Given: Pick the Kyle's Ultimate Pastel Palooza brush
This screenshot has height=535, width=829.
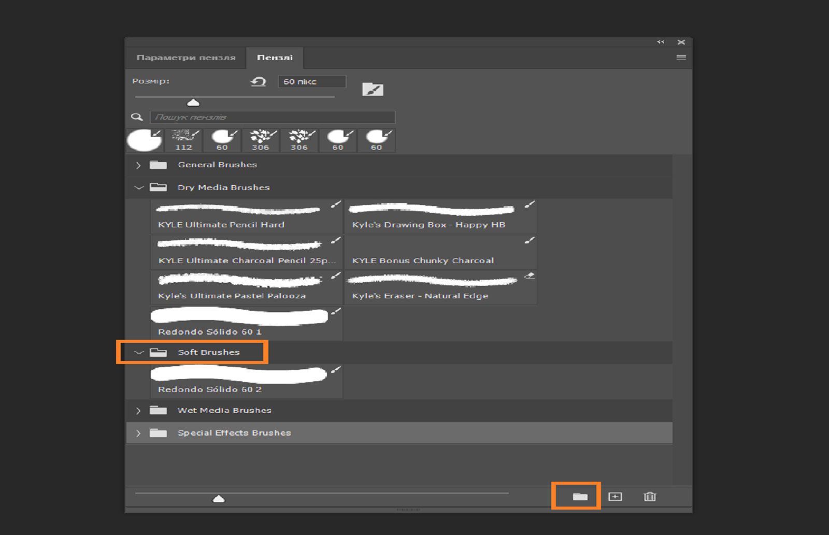Looking at the screenshot, I should coord(247,287).
